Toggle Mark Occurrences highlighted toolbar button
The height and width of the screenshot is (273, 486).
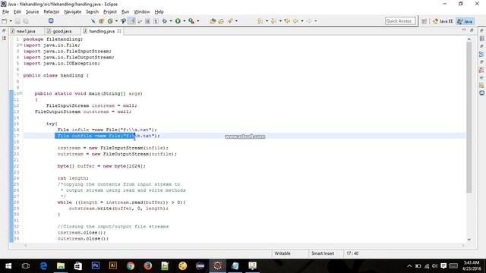[132, 21]
